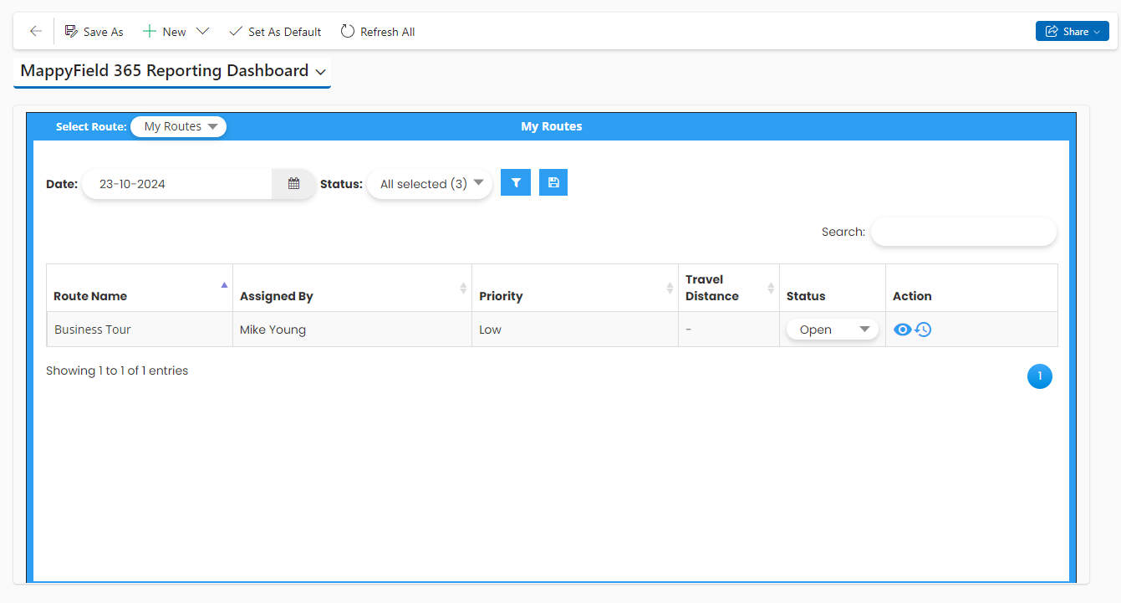Viewport: 1121px width, 603px height.
Task: Open the route history clock icon
Action: pyautogui.click(x=923, y=330)
